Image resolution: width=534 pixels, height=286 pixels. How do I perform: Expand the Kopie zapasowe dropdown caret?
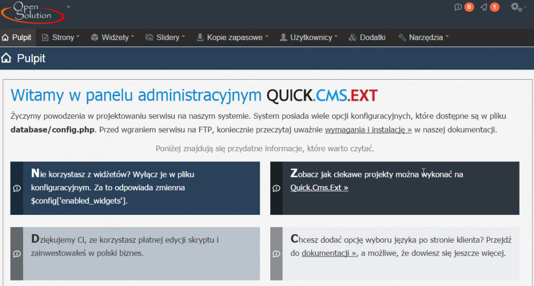click(266, 36)
